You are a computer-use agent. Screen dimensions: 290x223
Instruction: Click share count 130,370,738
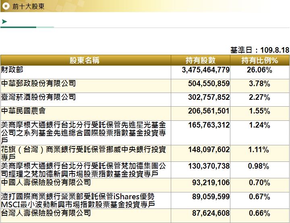[x=209, y=166]
